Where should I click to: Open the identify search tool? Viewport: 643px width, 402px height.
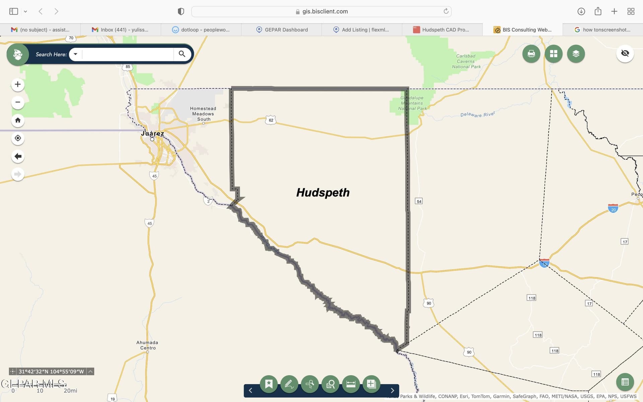330,384
